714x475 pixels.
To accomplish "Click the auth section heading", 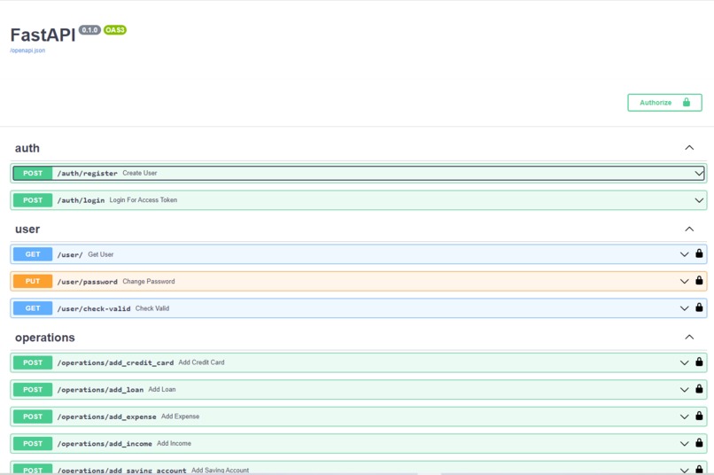I will coord(27,148).
